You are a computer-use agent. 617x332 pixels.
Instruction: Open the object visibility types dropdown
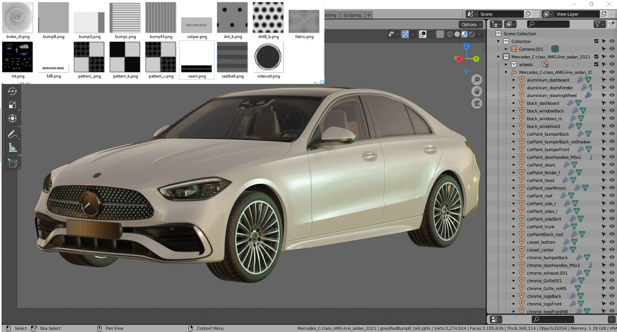tap(393, 34)
